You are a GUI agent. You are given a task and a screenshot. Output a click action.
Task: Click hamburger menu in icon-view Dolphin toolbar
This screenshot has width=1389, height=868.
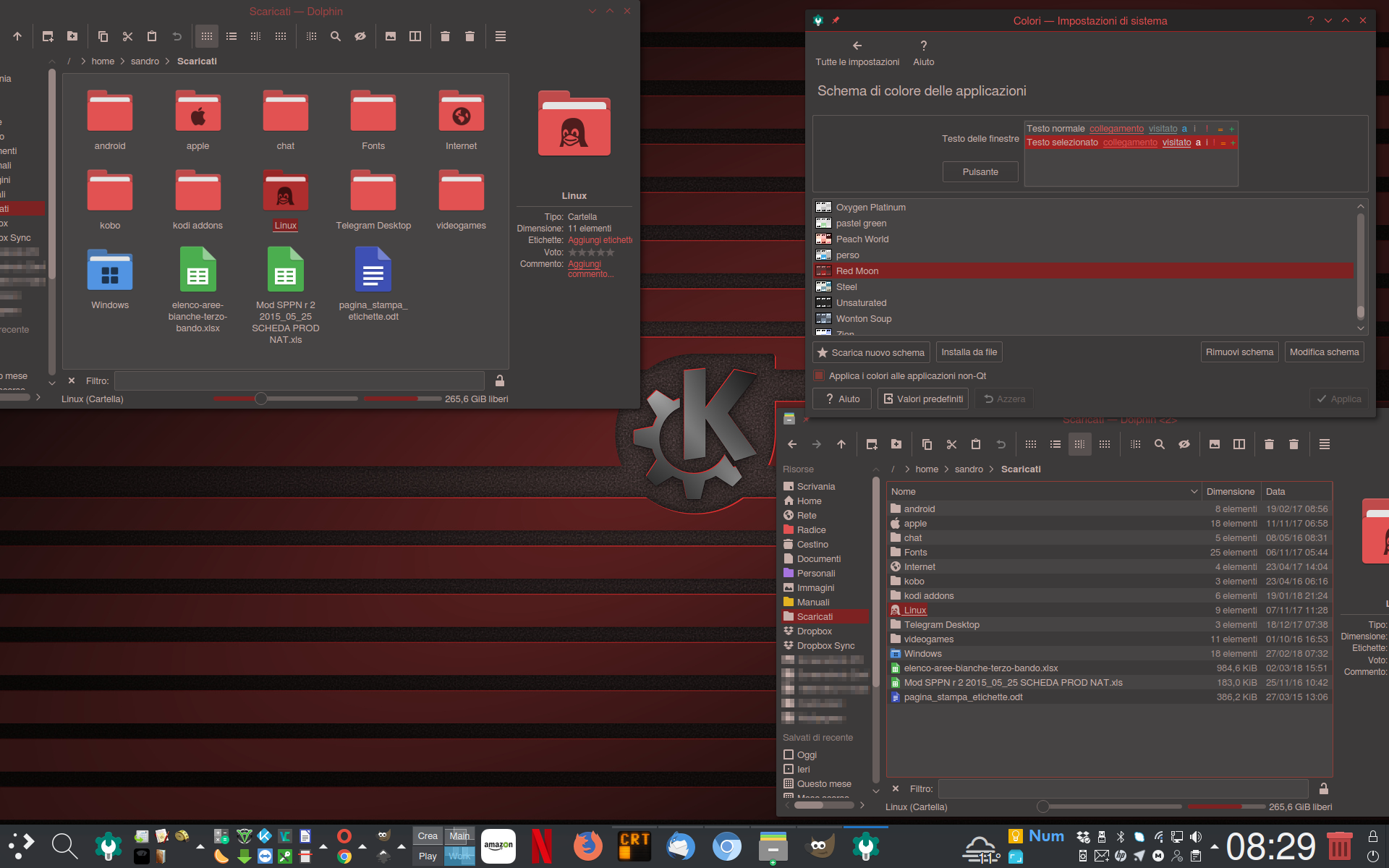[x=501, y=36]
